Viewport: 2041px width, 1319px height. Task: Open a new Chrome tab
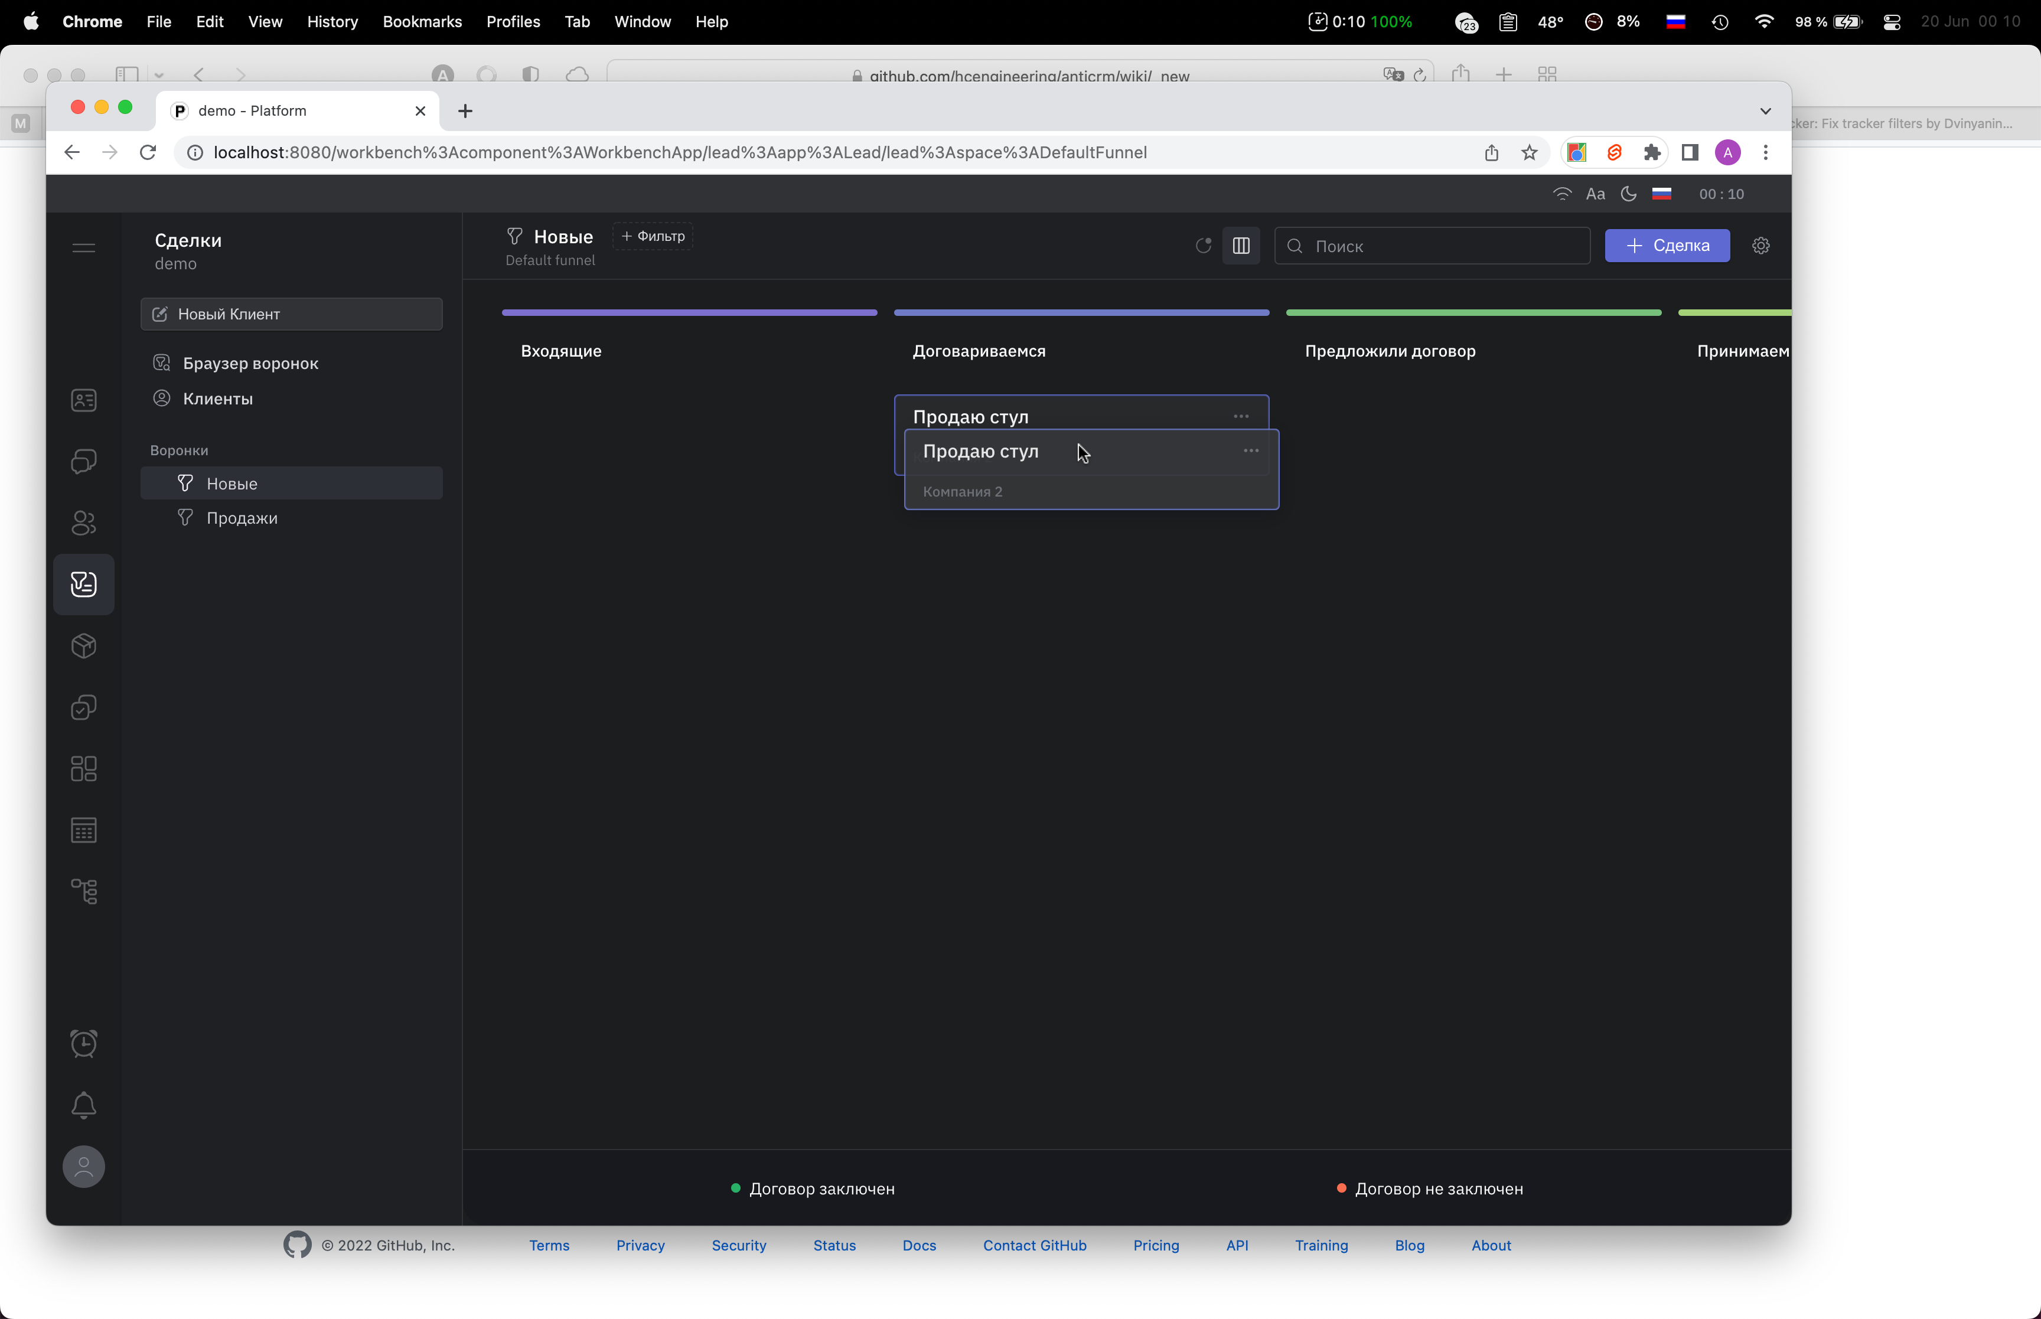point(465,110)
